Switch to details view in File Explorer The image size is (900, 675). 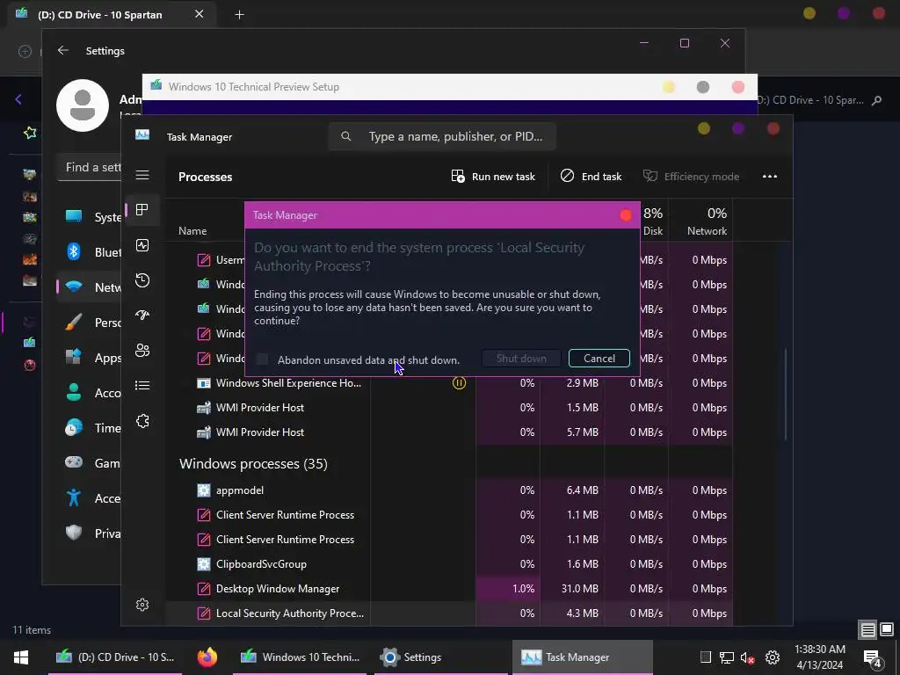(867, 629)
